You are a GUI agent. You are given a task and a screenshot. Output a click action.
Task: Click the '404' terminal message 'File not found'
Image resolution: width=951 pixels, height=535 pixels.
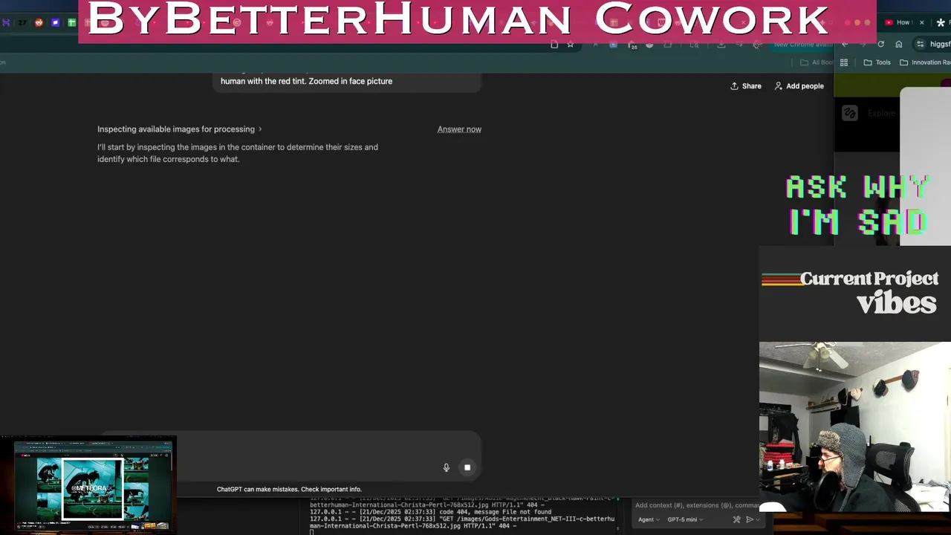pyautogui.click(x=430, y=512)
